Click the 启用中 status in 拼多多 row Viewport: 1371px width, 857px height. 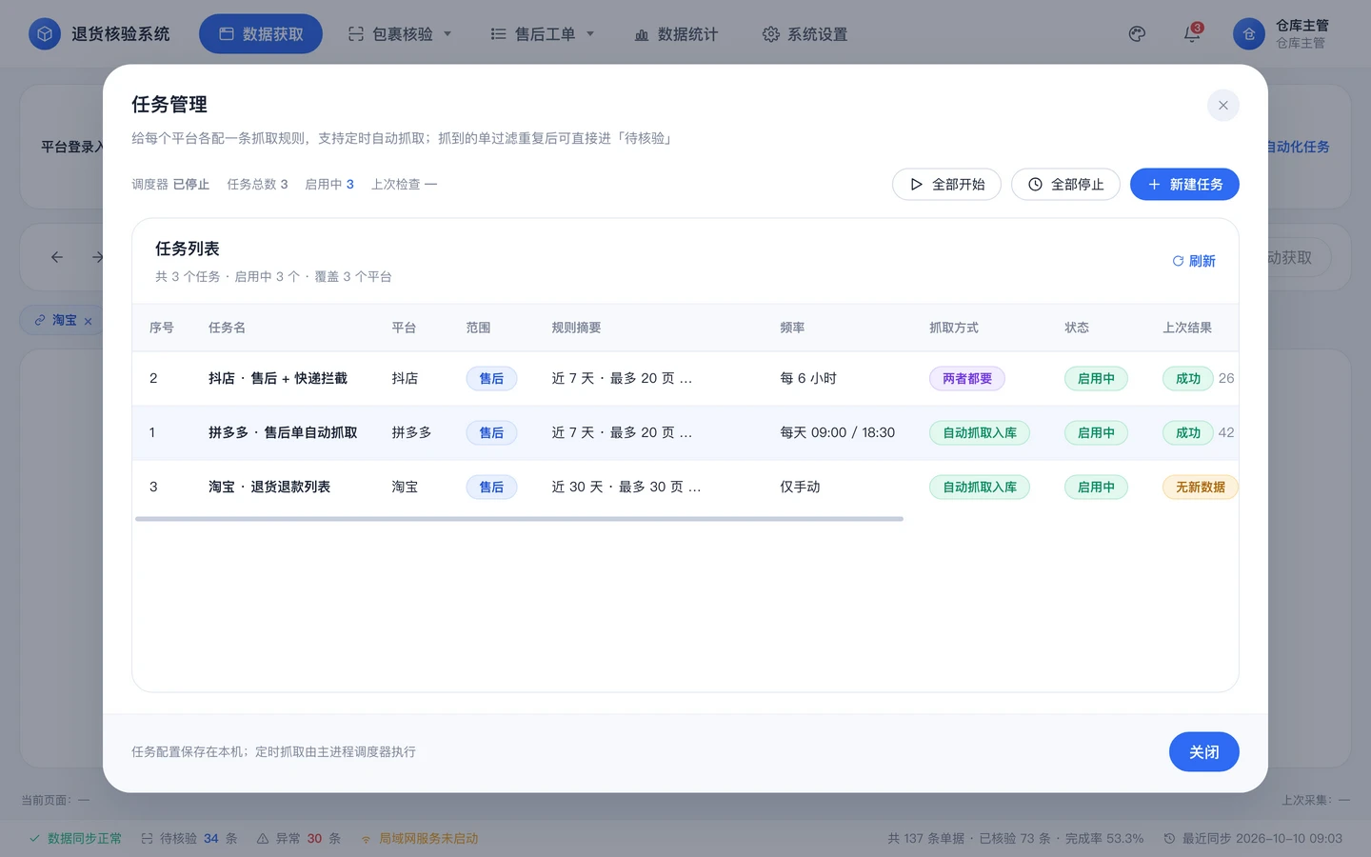(x=1096, y=432)
